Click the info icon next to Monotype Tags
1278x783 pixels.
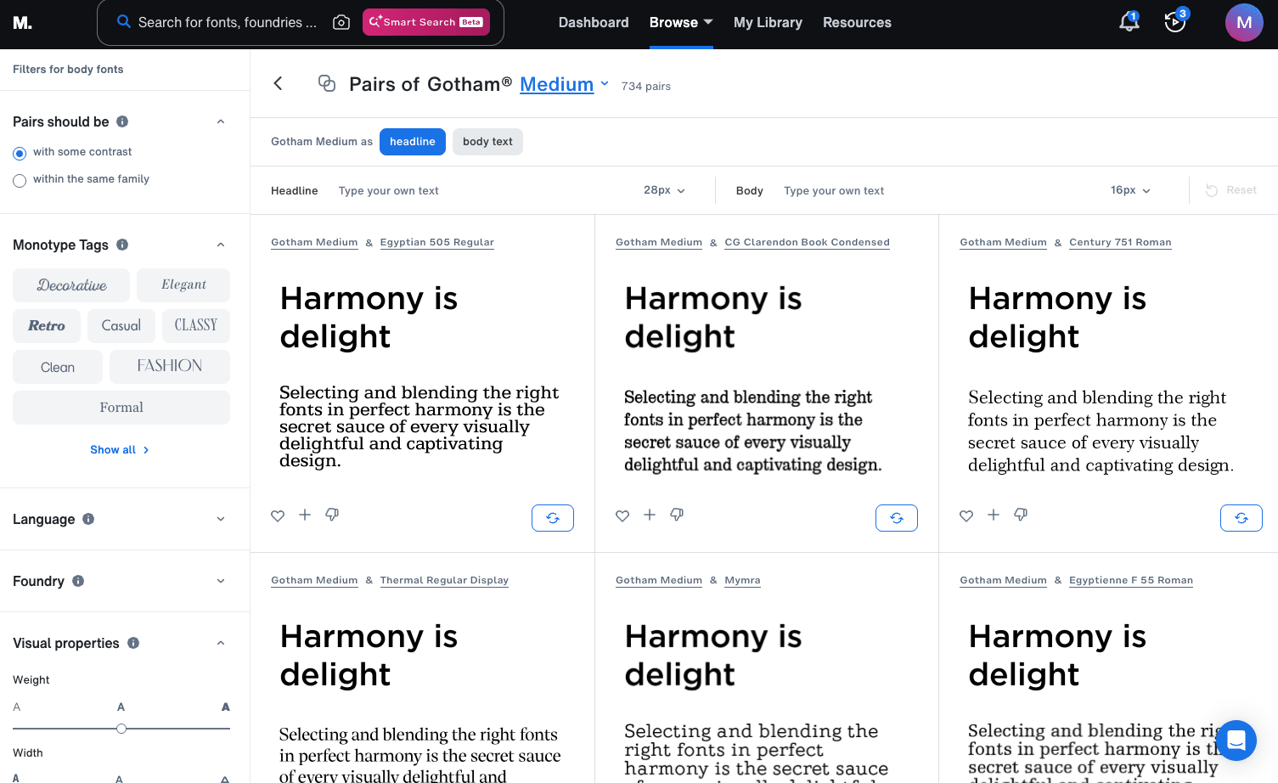click(x=122, y=245)
